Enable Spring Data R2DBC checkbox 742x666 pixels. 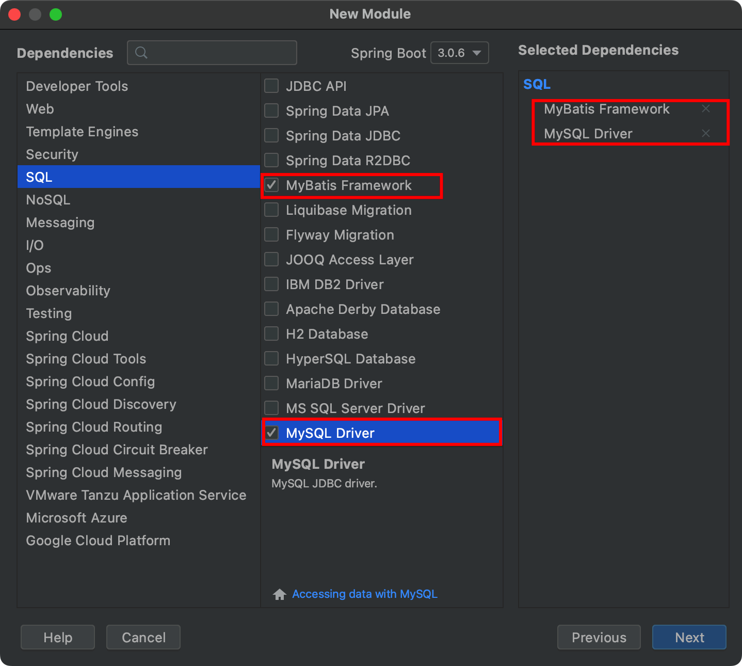[271, 160]
